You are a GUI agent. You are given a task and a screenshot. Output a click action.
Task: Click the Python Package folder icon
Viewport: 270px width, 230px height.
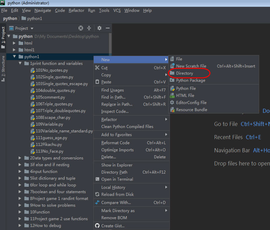point(172,80)
